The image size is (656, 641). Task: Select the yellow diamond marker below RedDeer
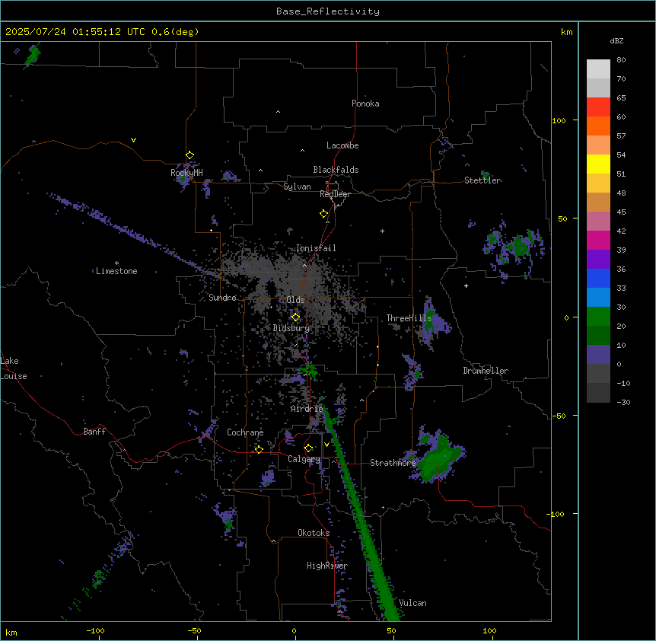point(324,214)
